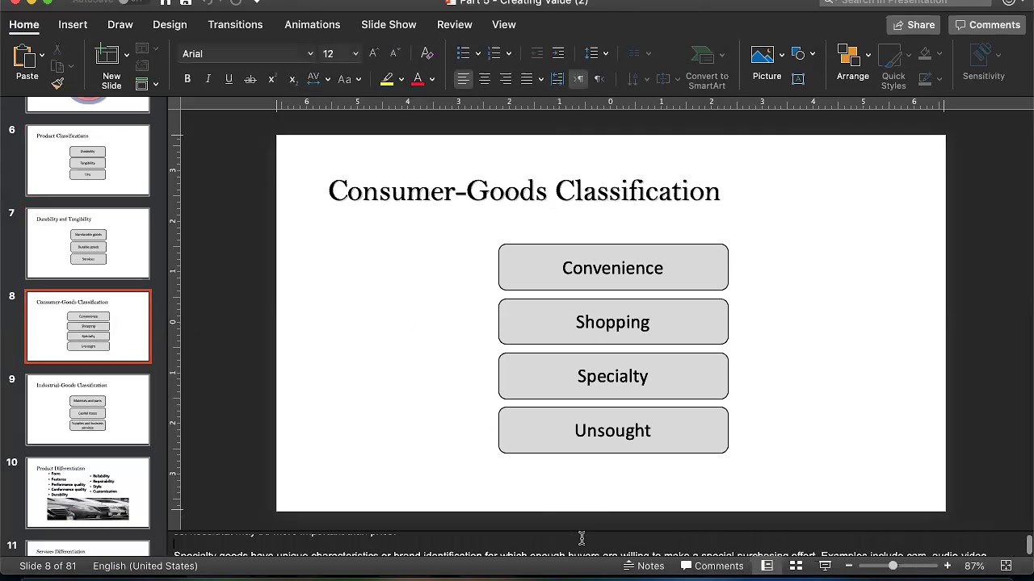
Task: Toggle underline formatting
Action: pyautogui.click(x=229, y=79)
